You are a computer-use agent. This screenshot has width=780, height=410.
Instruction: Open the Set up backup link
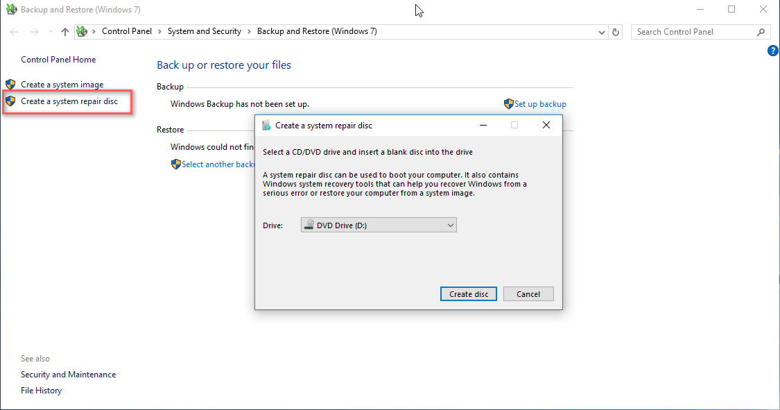(x=540, y=104)
